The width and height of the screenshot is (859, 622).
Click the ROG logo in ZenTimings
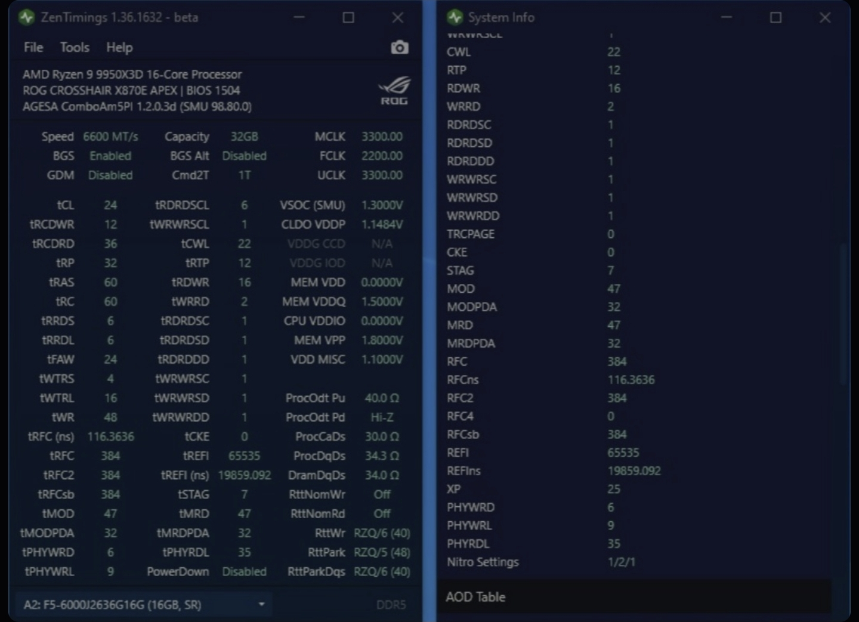394,91
